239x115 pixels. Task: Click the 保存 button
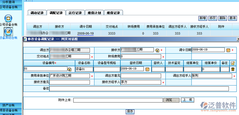click(130, 112)
